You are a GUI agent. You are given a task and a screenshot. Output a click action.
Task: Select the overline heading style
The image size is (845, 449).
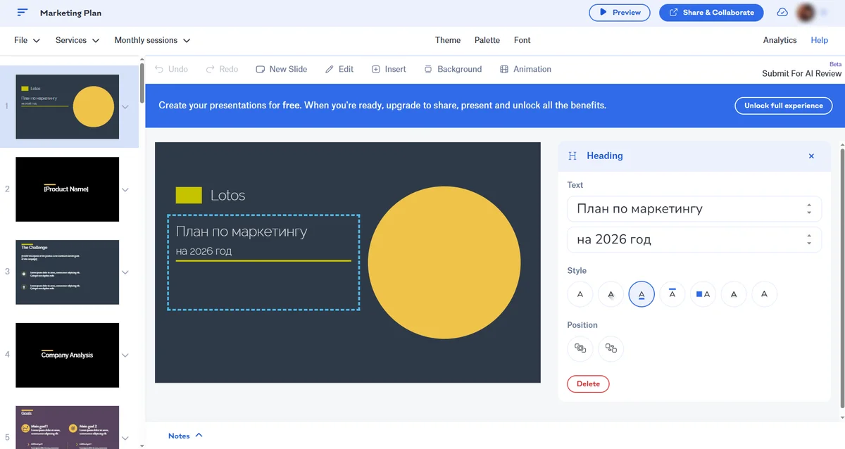pyautogui.click(x=672, y=294)
